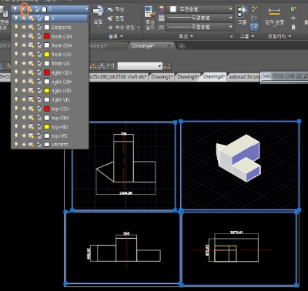Expand the 특성 panel title arrow
Screen dimensions: 308x291
[x=192, y=36]
